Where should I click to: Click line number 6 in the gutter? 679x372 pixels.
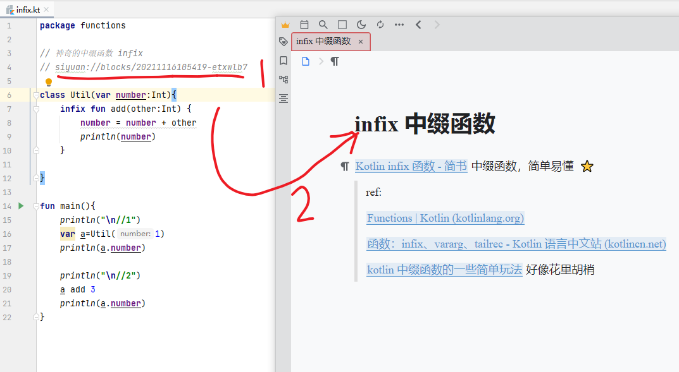coord(9,95)
